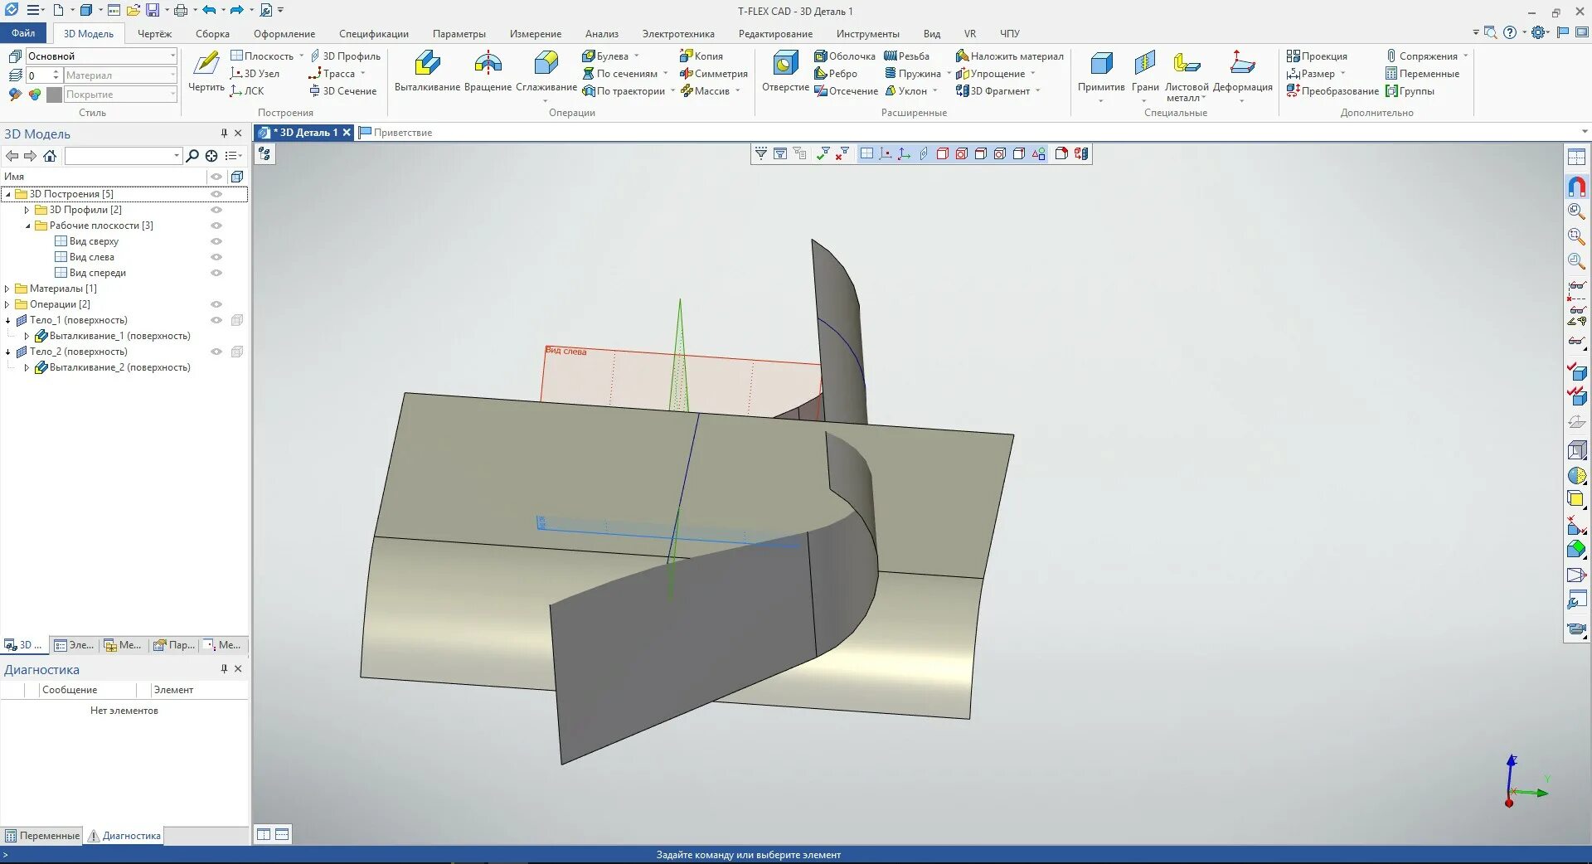Expand Выталкивание_2 (поверхность) node
The width and height of the screenshot is (1592, 864).
click(27, 367)
